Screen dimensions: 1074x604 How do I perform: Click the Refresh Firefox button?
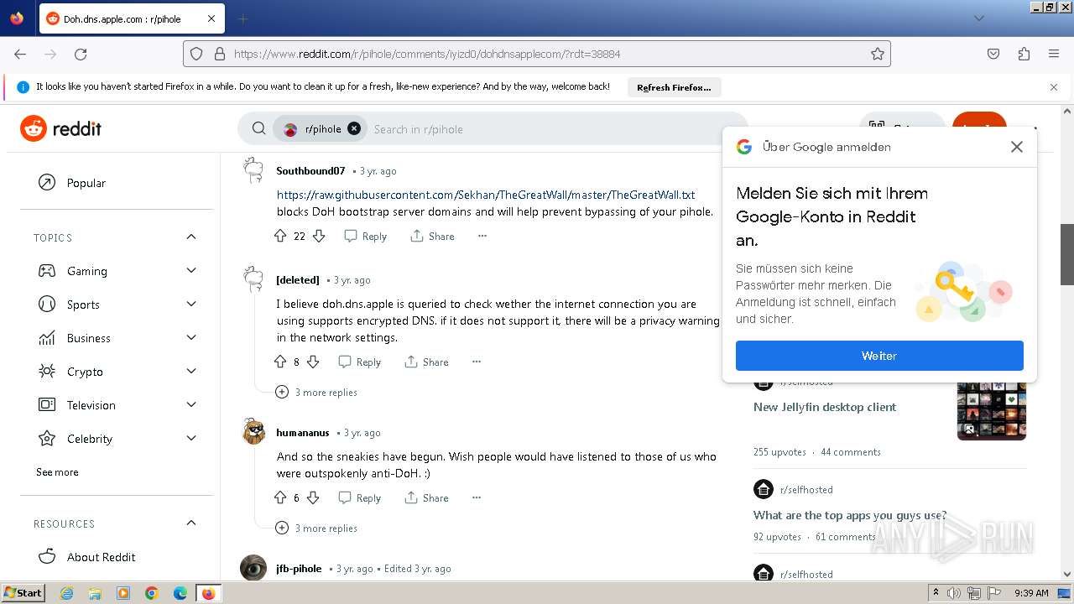click(x=674, y=87)
